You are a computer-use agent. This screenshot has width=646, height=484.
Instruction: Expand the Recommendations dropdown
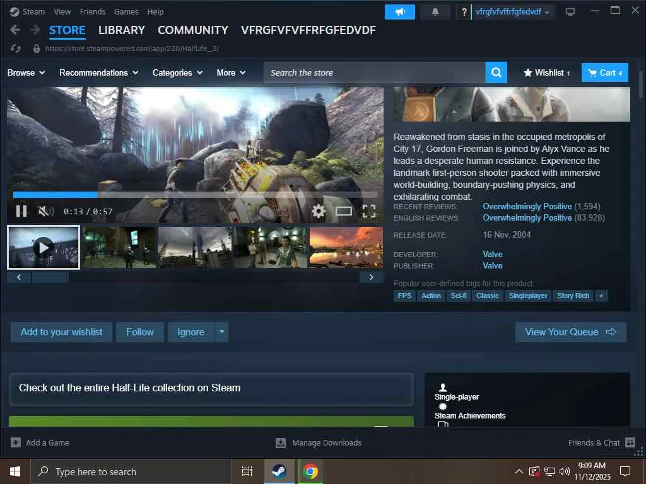[x=99, y=73]
